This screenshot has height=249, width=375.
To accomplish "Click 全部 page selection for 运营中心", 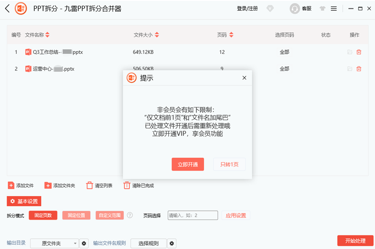I will pos(285,69).
